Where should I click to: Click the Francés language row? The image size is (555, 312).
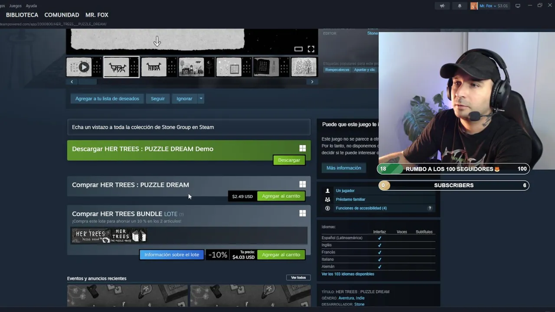point(378,252)
